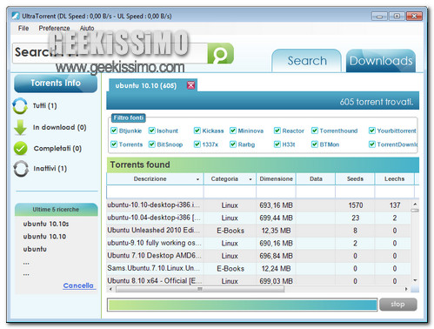Close the ubuntu 10.10 results tab
434x329 pixels.
190,85
